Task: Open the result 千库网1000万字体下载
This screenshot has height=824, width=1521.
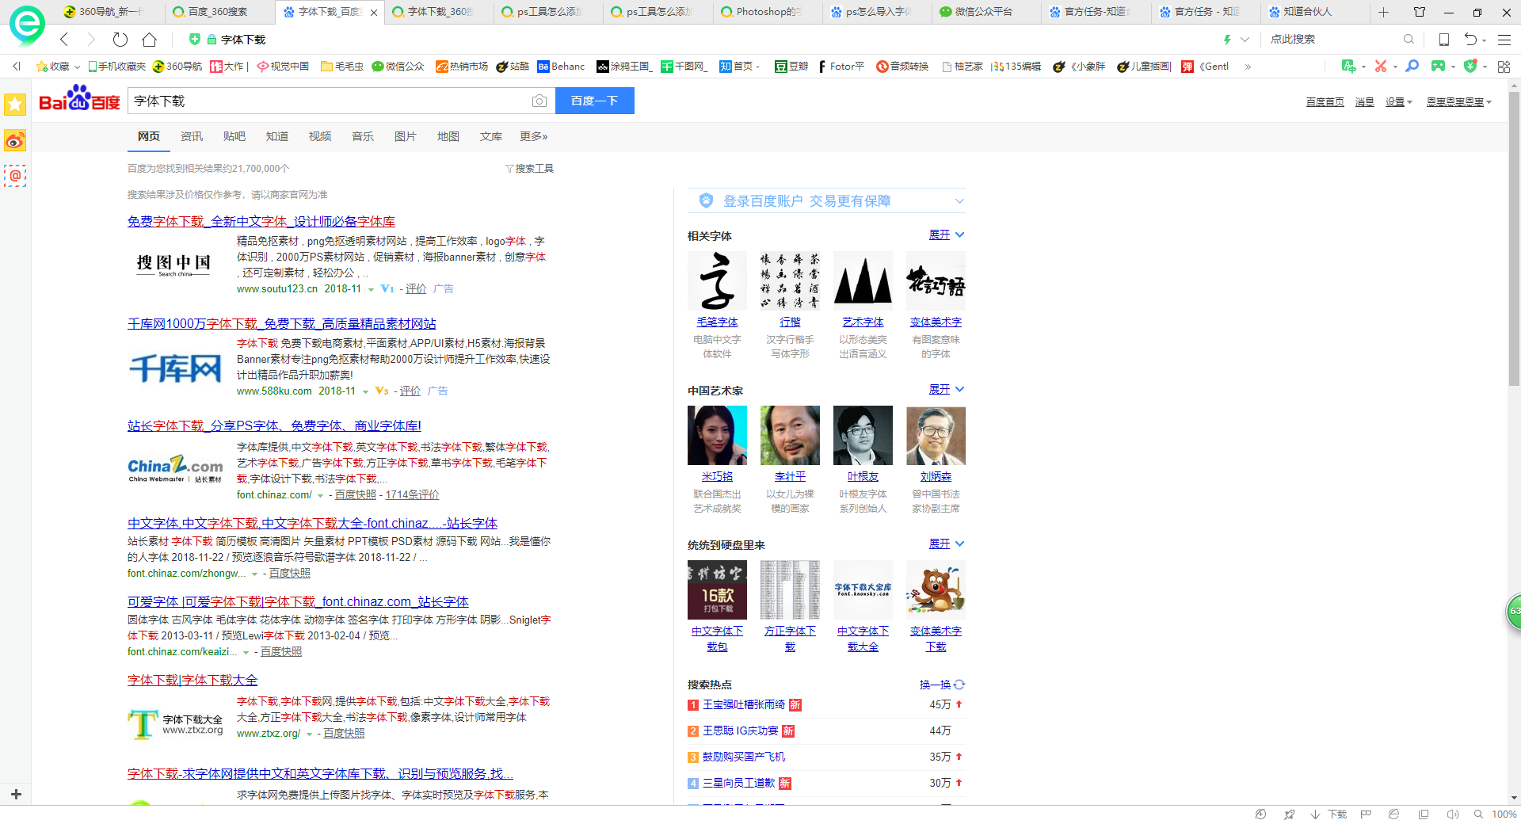Action: (x=282, y=324)
